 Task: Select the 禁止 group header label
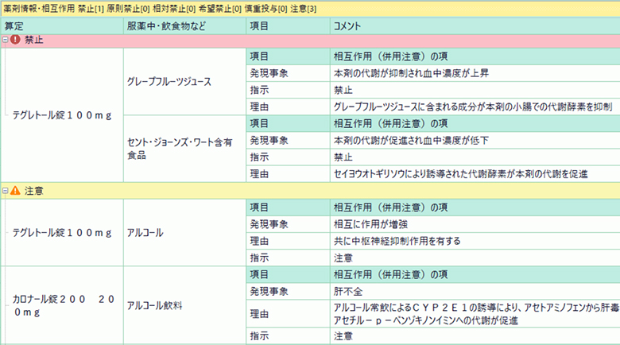pyautogui.click(x=34, y=40)
